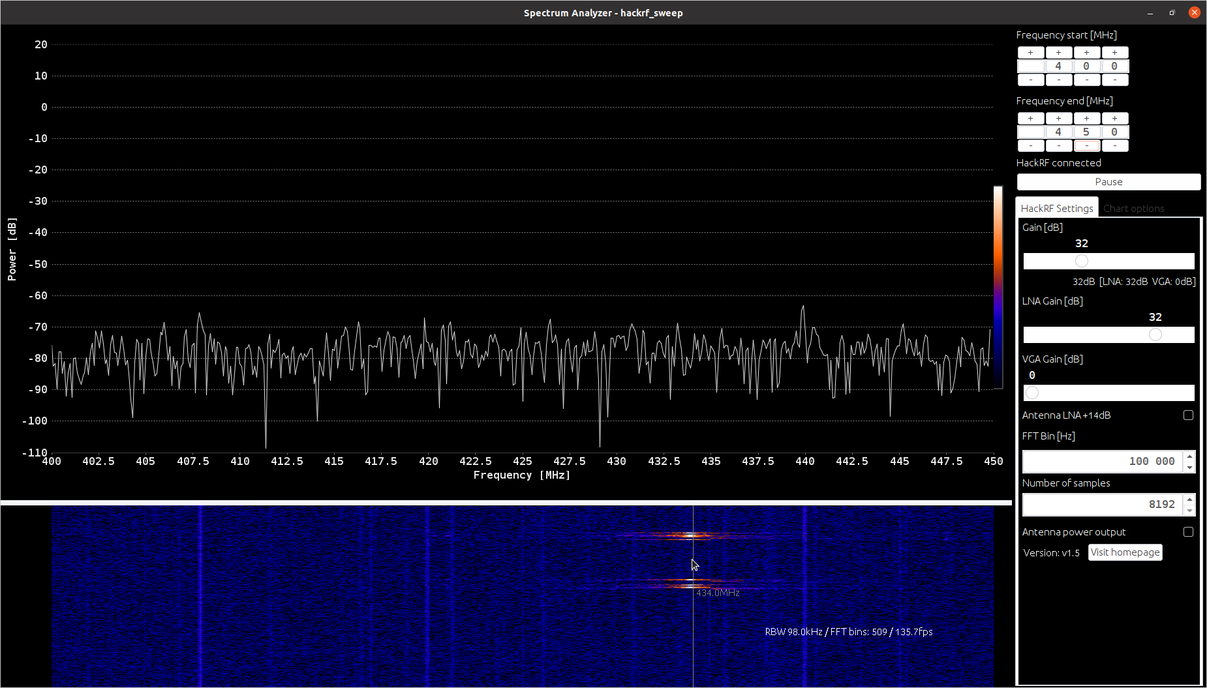Image resolution: width=1207 pixels, height=688 pixels.
Task: Click the Number of samples input field
Action: (1103, 505)
